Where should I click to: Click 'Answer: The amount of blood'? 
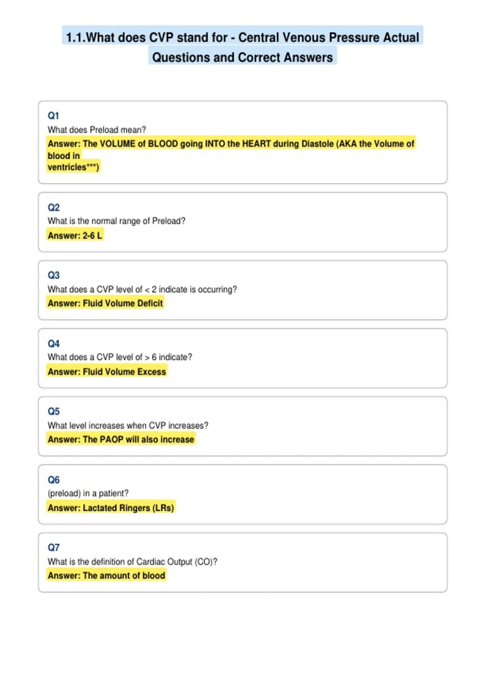pyautogui.click(x=106, y=575)
